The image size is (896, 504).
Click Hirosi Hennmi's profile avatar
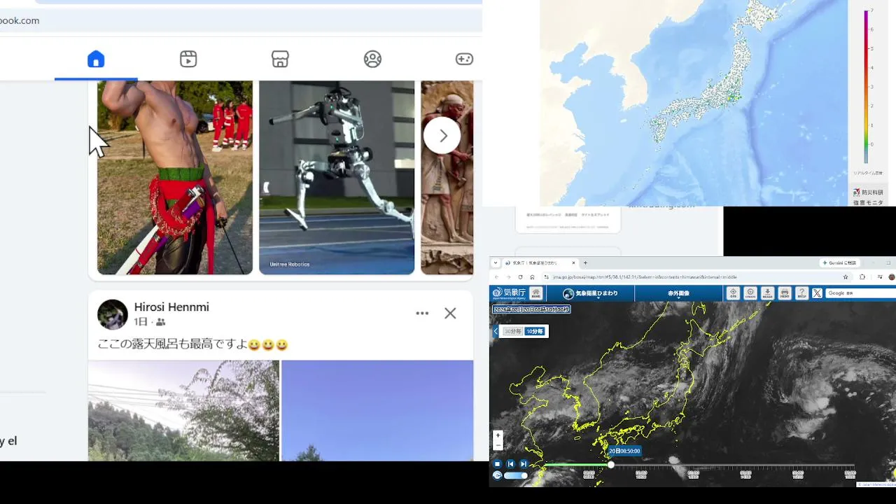click(113, 314)
